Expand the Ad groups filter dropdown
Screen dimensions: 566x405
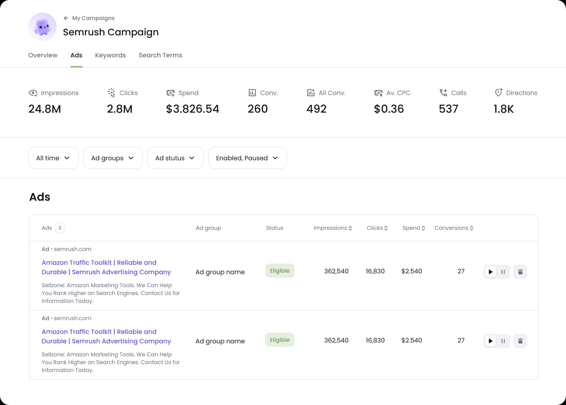113,158
